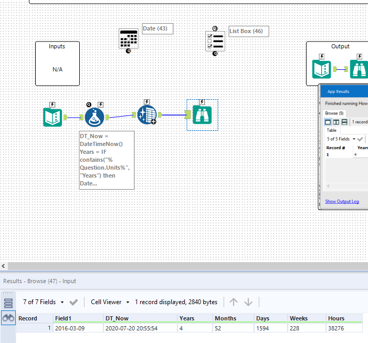This screenshot has width=368, height=343.
Task: Select stacked layout in App Results
Action: click(x=344, y=122)
